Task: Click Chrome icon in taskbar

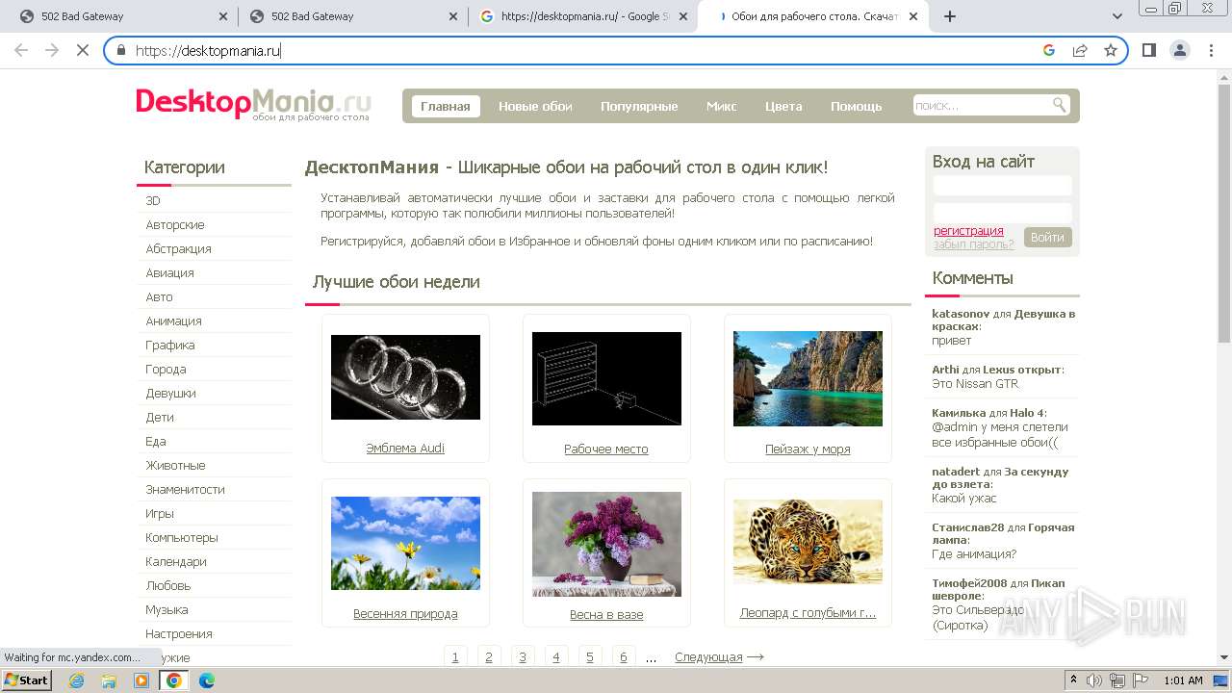Action: coord(174,680)
